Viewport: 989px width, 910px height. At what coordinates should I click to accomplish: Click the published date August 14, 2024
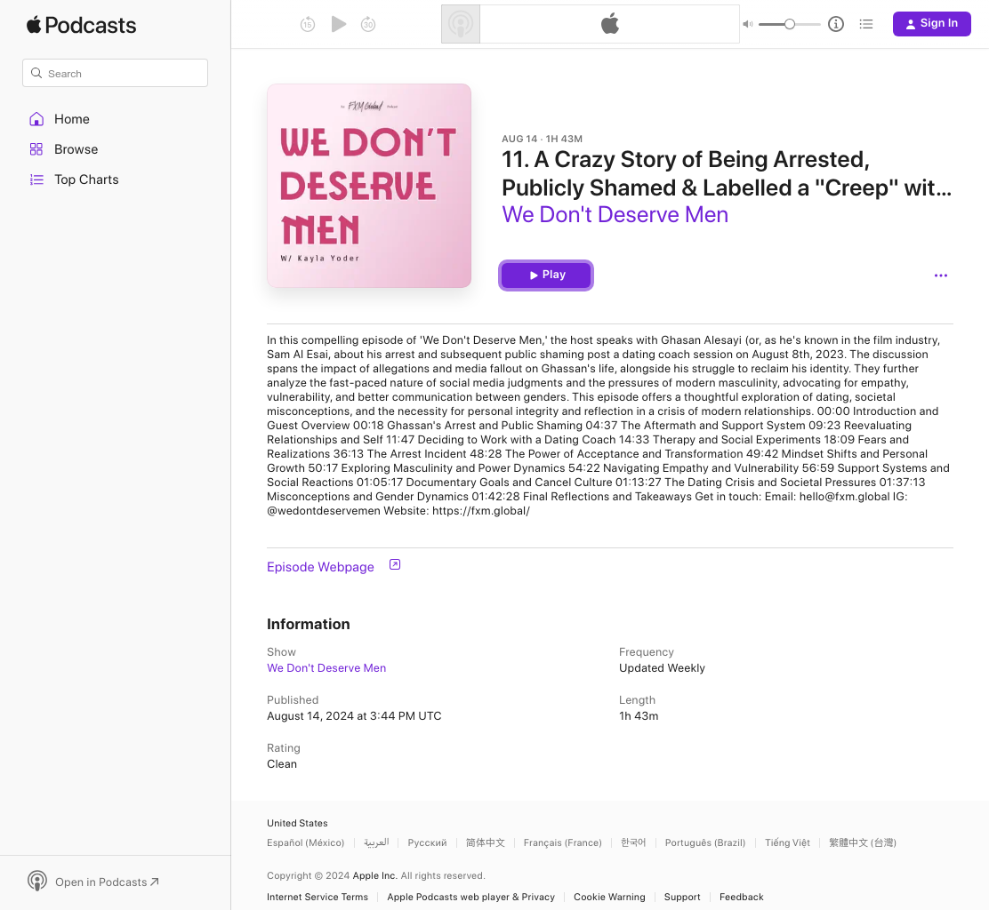tap(354, 716)
